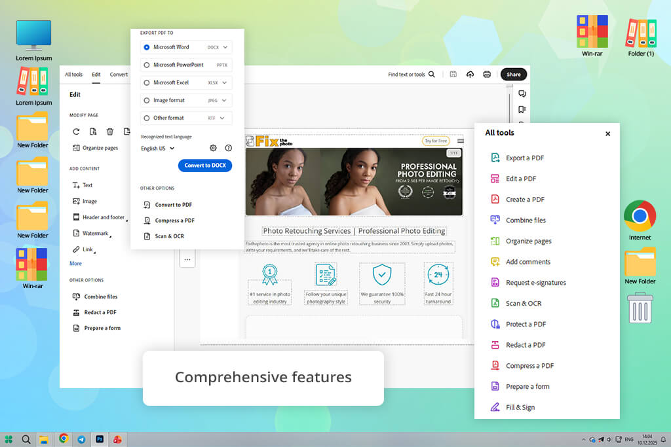The height and width of the screenshot is (447, 671).
Task: Open the XLSX format dropdown
Action: [x=224, y=83]
